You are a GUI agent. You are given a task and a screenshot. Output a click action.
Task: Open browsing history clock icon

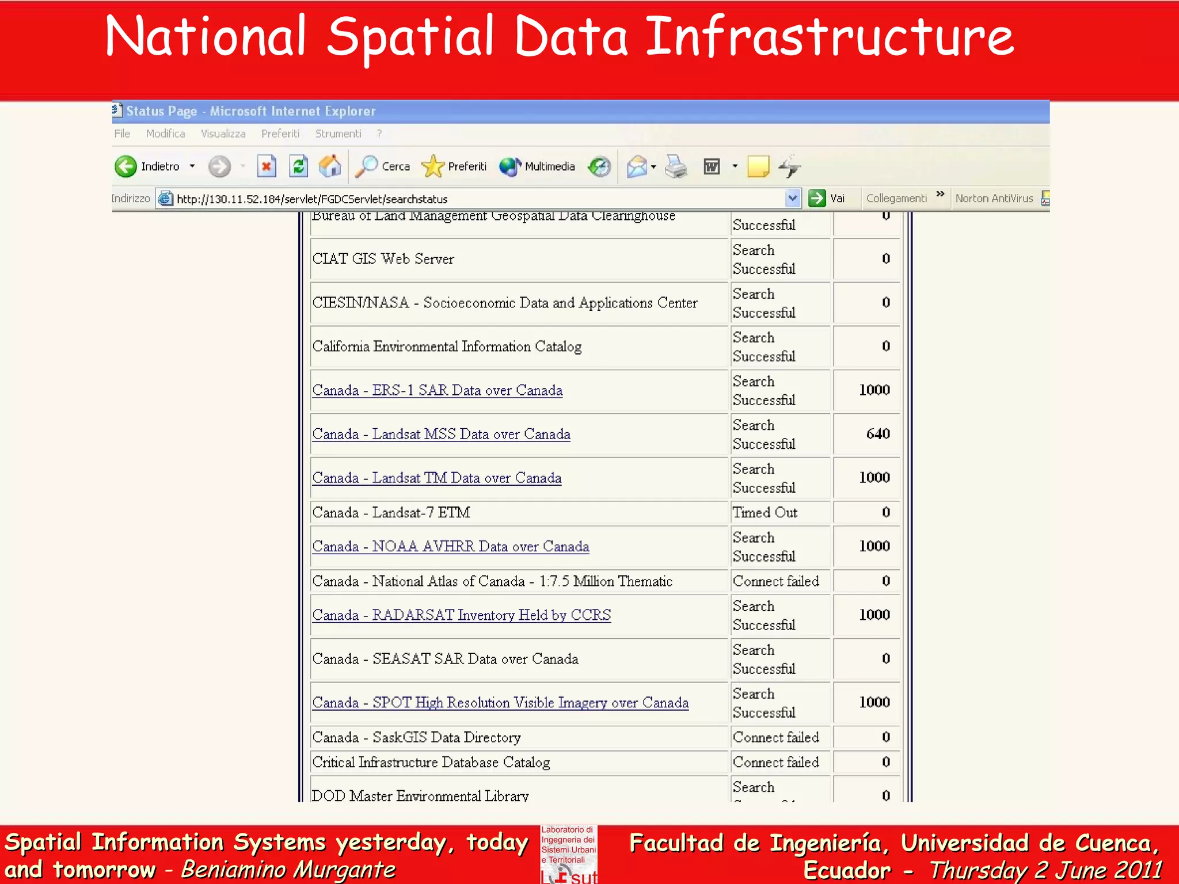click(599, 166)
